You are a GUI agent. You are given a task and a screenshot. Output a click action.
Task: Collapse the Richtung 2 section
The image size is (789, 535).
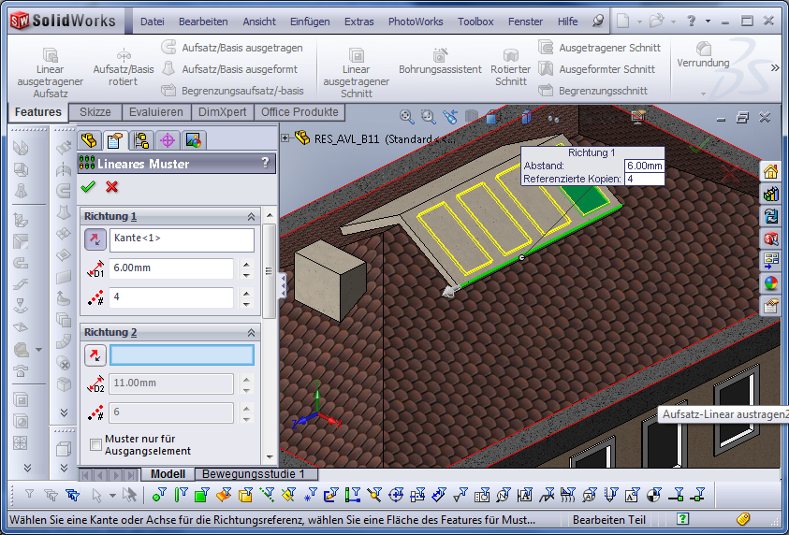pos(251,332)
